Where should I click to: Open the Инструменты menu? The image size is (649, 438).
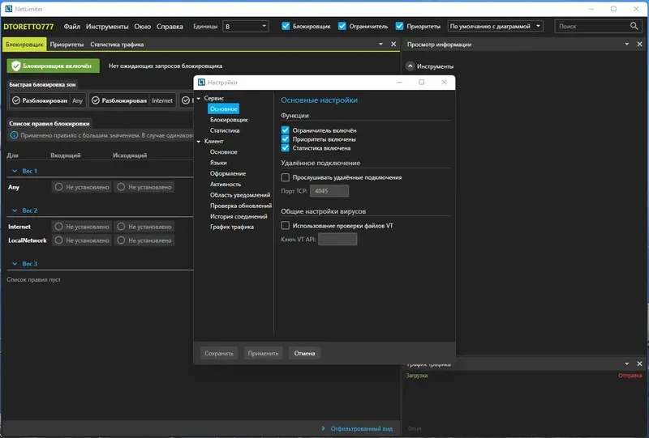point(107,27)
